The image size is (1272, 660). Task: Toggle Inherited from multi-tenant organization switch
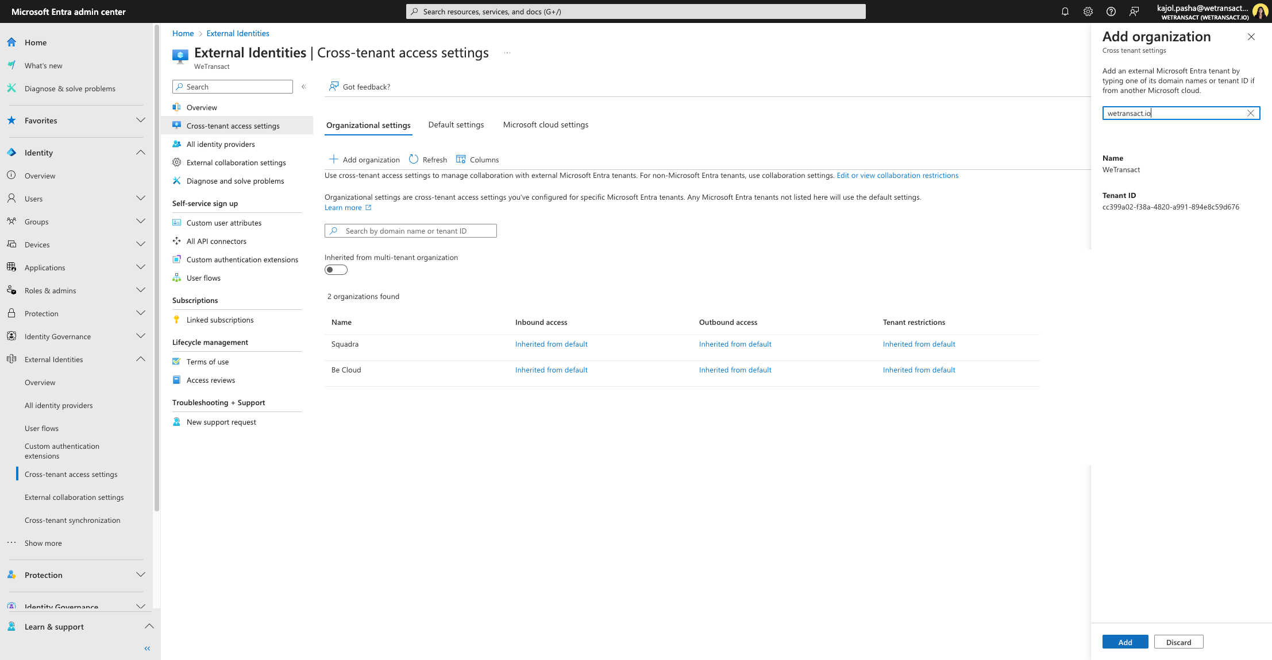pyautogui.click(x=336, y=270)
